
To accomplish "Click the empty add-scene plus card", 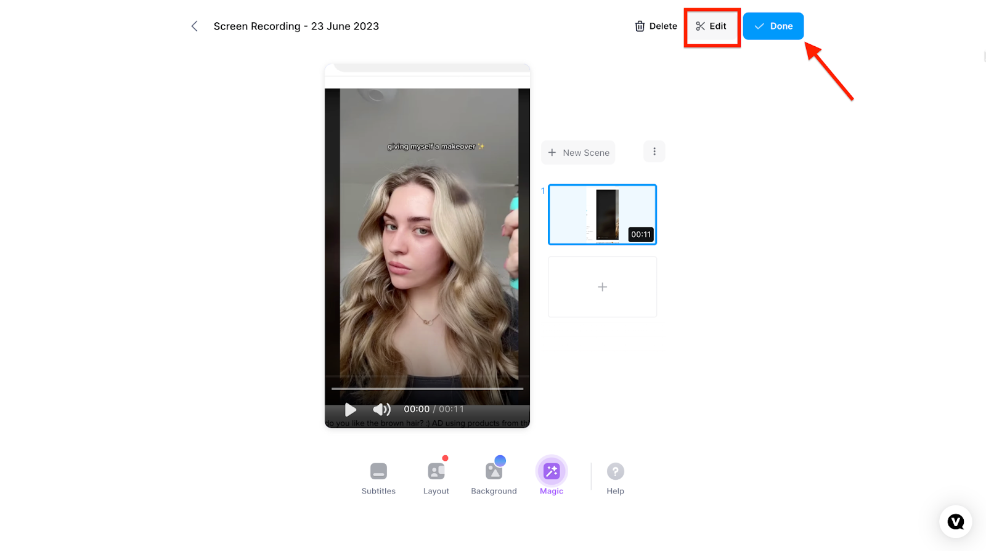I will [x=602, y=287].
